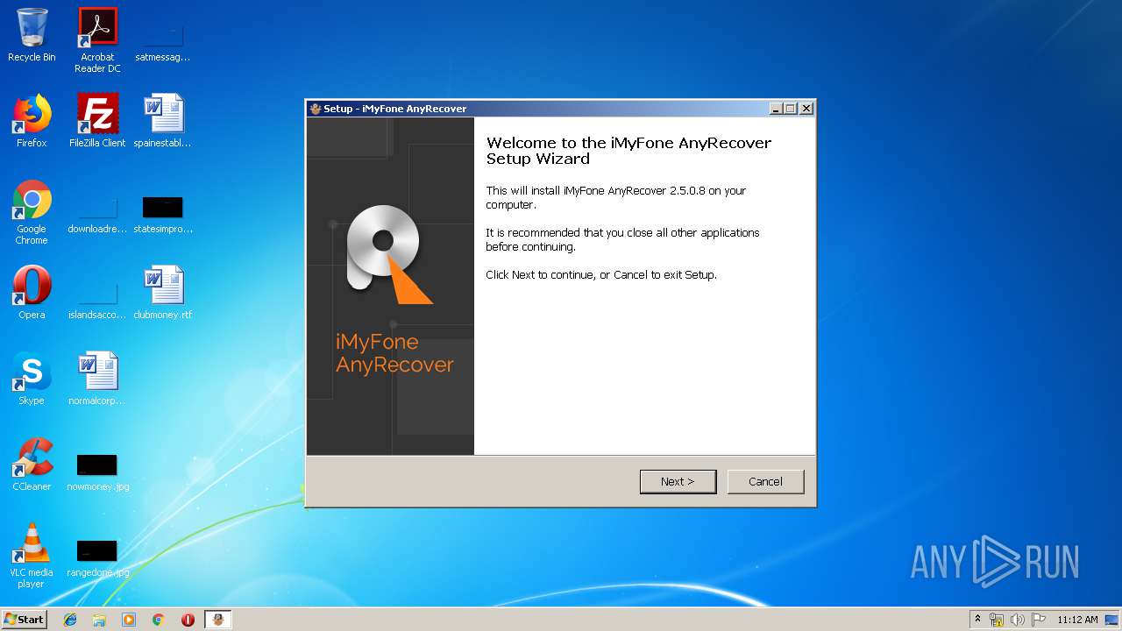Select the downloadre desktop file

tap(97, 213)
